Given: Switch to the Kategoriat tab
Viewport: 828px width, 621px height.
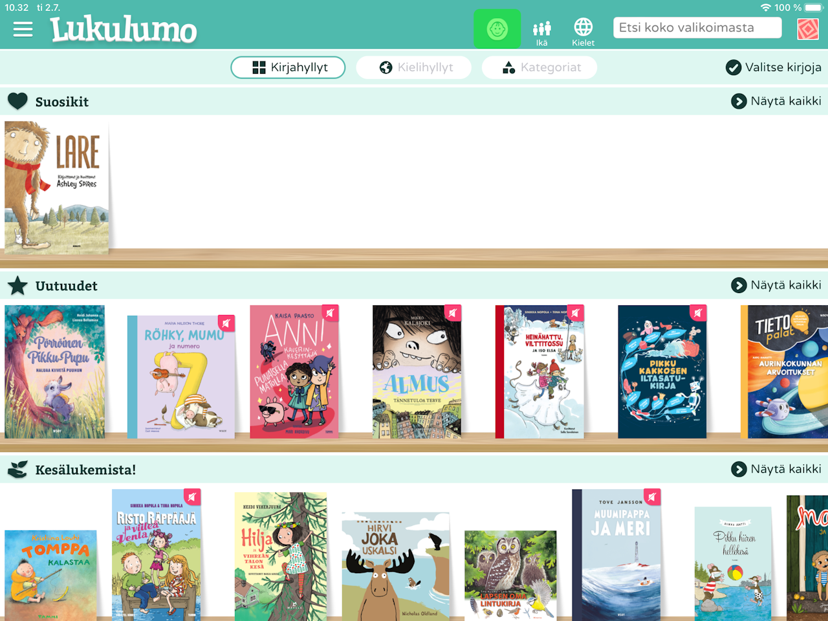Looking at the screenshot, I should point(539,67).
